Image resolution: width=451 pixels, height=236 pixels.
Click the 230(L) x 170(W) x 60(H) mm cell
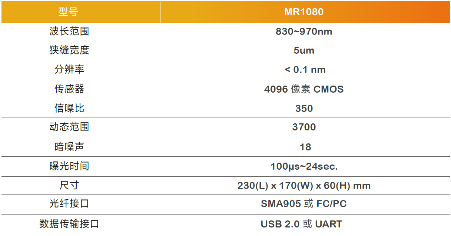tap(304, 186)
